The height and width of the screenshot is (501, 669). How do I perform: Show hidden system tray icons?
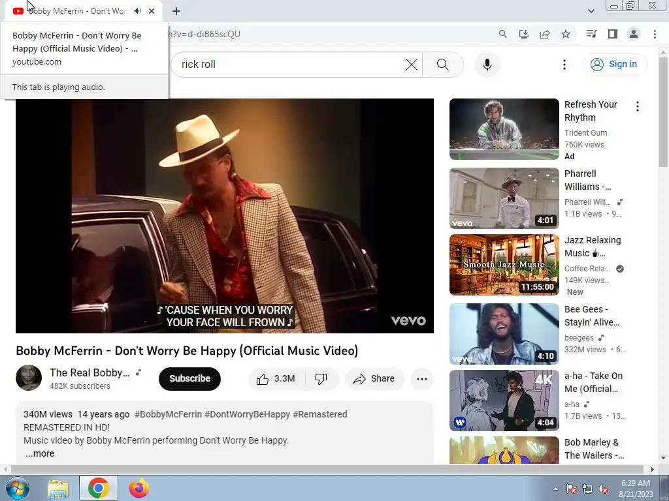coord(555,489)
